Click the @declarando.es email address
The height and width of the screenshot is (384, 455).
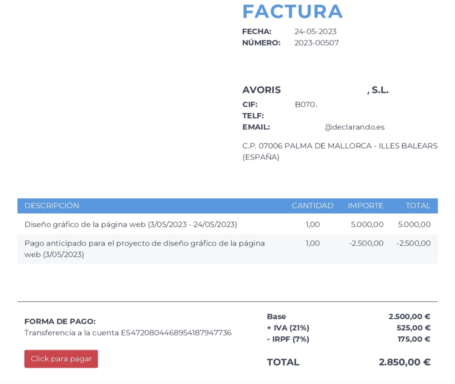pyautogui.click(x=354, y=127)
